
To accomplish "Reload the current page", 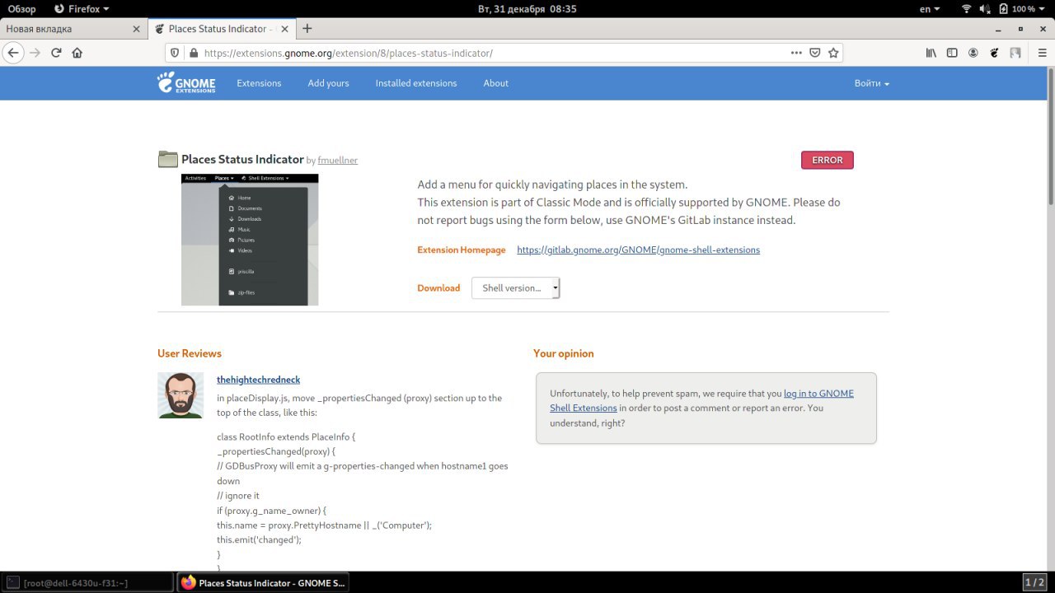I will click(x=56, y=53).
